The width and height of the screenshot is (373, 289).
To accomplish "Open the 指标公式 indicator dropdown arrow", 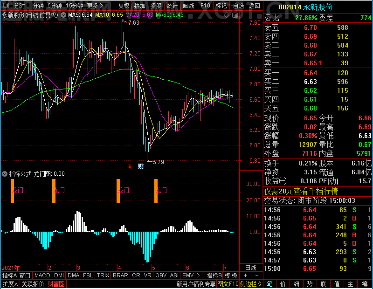I will [x=5, y=174].
